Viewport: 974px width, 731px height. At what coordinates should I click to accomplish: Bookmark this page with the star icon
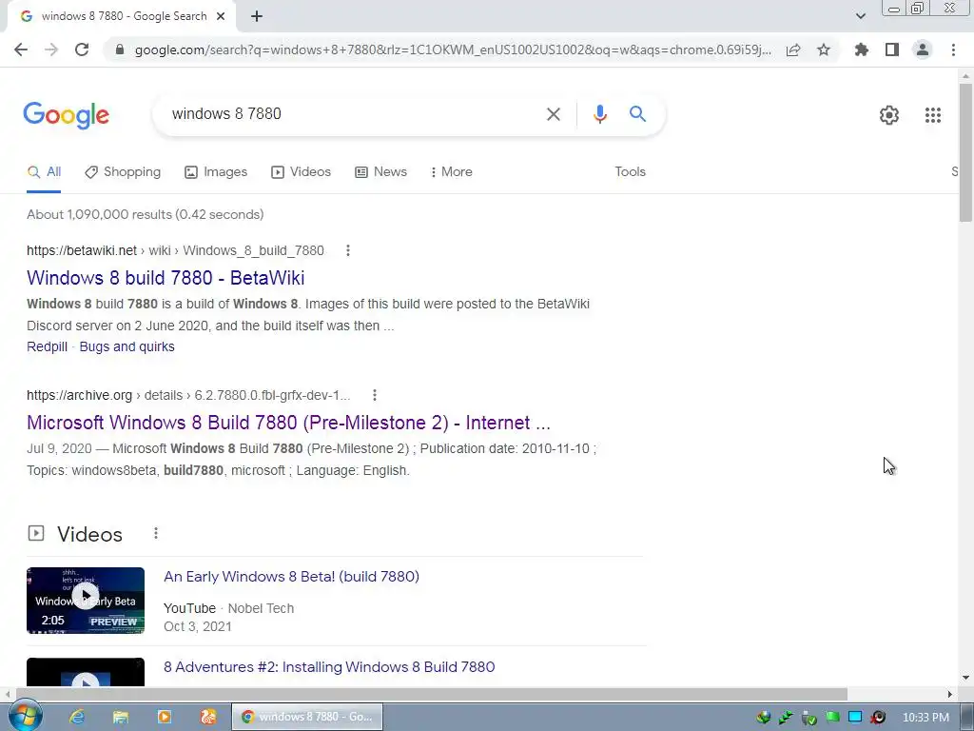click(x=824, y=49)
